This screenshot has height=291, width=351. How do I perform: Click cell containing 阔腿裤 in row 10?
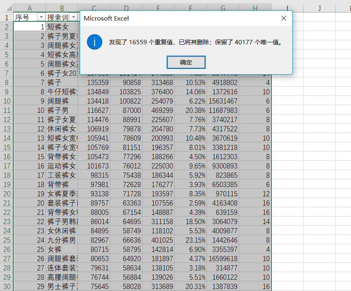[x=62, y=101]
